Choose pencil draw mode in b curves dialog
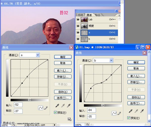 [119, 113]
